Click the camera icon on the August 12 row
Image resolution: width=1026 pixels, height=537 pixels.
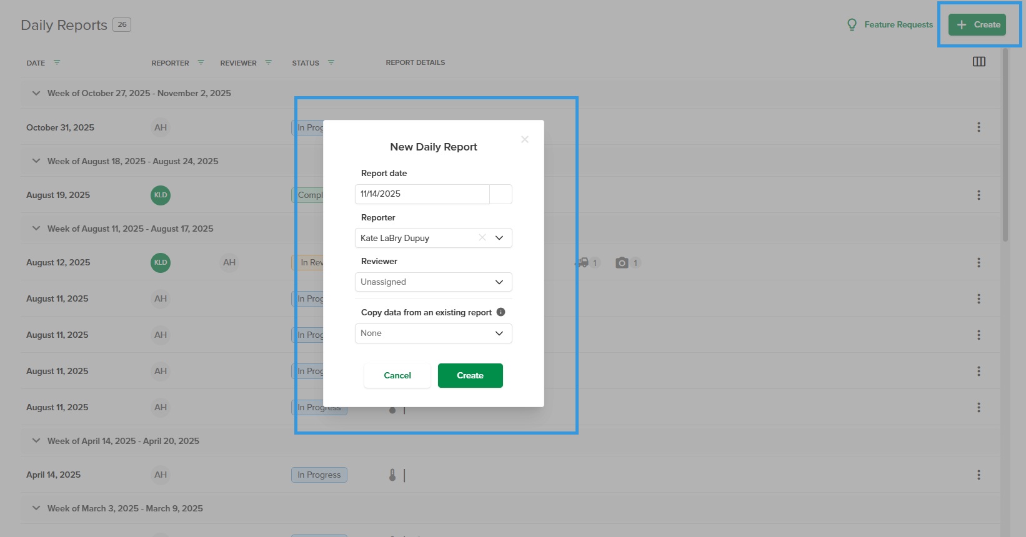coord(622,263)
